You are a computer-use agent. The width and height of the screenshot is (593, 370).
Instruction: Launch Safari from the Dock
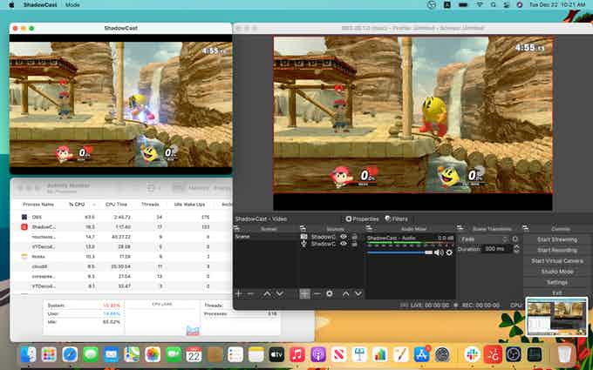[70, 354]
